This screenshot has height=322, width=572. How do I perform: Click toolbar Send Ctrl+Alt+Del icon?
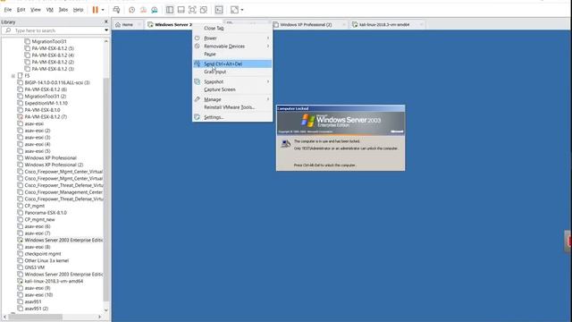(117, 10)
